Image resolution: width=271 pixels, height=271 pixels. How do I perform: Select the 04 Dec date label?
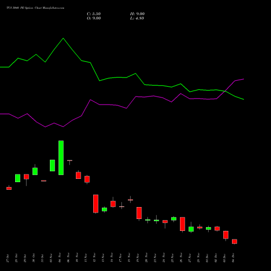pyautogui.click(x=233, y=258)
